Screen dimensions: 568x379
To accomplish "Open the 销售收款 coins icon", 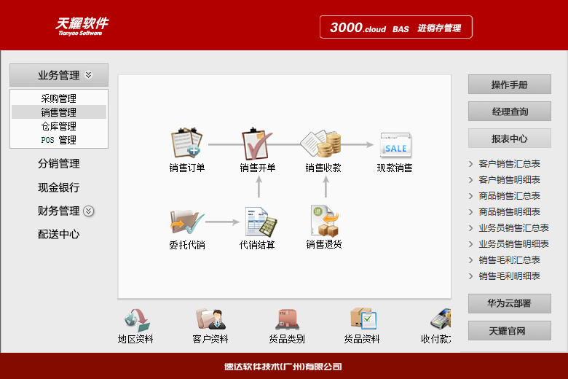I will [321, 144].
